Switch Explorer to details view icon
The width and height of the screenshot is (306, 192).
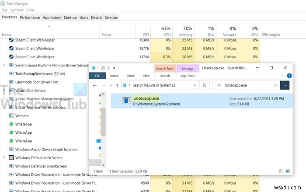(x=281, y=171)
